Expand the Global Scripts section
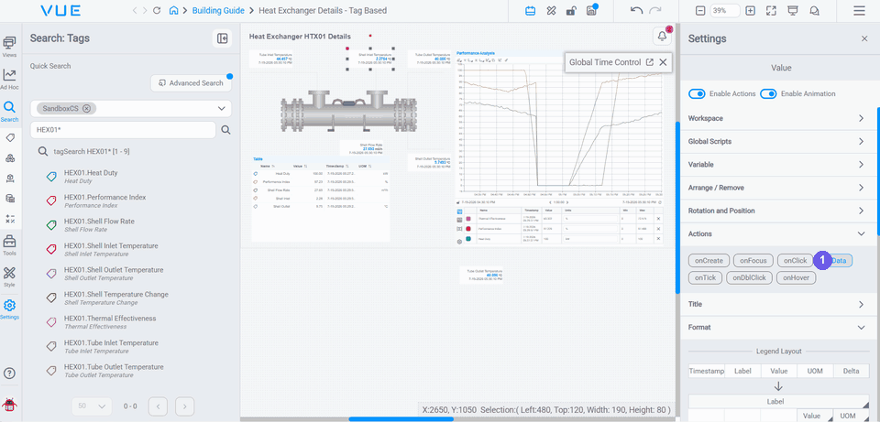Image resolution: width=880 pixels, height=422 pixels. pos(778,141)
